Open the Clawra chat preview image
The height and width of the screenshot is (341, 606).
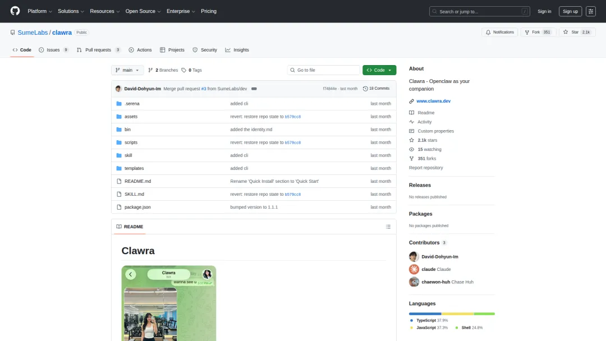(x=169, y=303)
